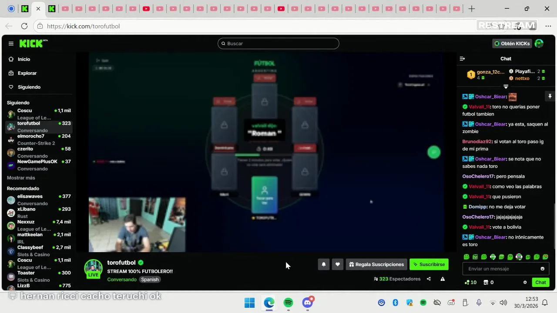This screenshot has height=313, width=557.
Task: Click the pinned message pin icon
Action: 550,97
